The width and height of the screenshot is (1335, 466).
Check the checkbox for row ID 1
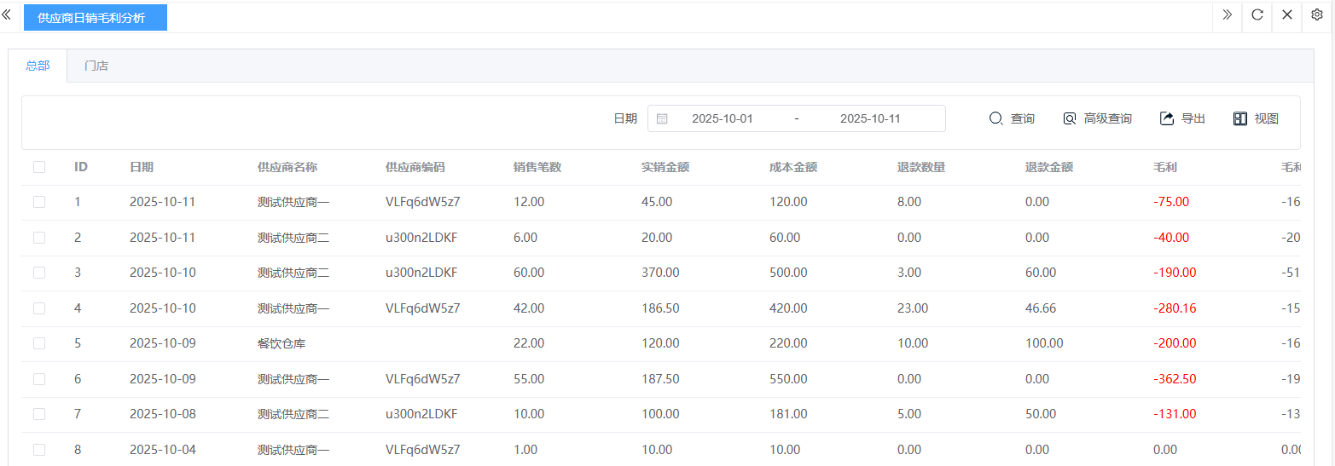pos(39,202)
